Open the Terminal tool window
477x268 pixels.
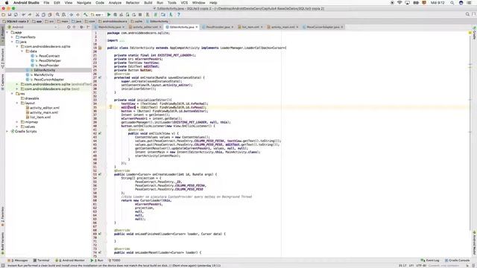(x=41, y=261)
